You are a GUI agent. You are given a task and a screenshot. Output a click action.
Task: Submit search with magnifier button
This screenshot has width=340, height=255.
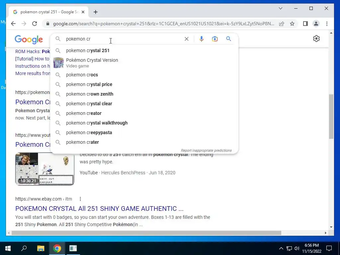pyautogui.click(x=228, y=39)
